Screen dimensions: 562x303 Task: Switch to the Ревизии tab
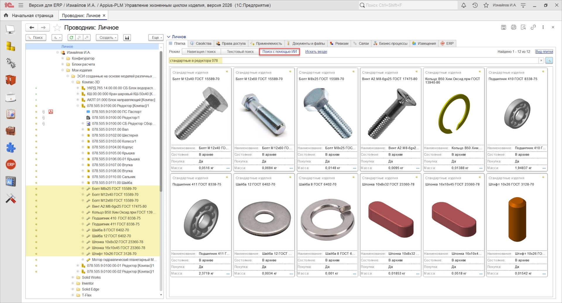click(339, 44)
